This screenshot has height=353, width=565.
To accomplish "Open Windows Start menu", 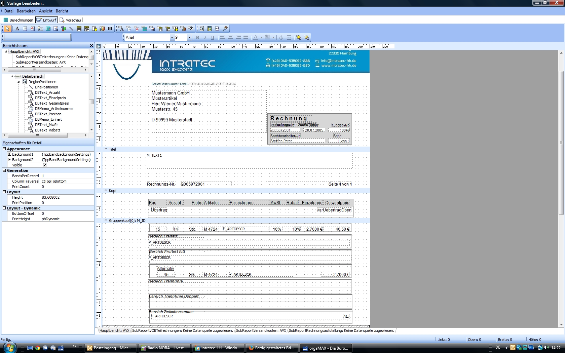I will coord(9,347).
